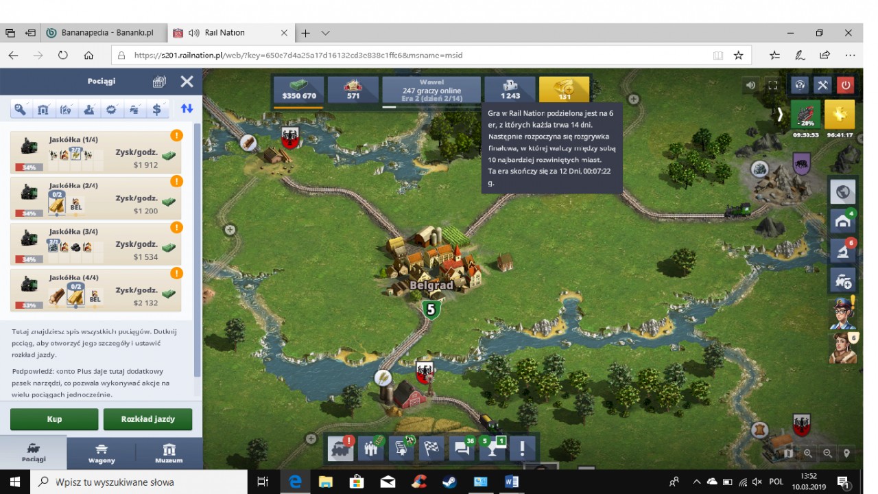Open train Jaskółka (1/4) details
The height and width of the screenshot is (494, 878).
(x=96, y=152)
